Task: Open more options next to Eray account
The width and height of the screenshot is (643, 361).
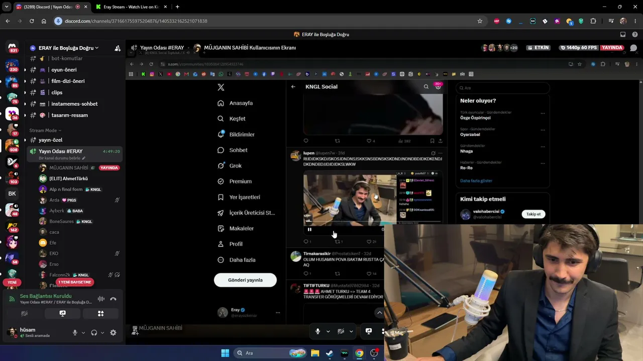Action: 278,313
